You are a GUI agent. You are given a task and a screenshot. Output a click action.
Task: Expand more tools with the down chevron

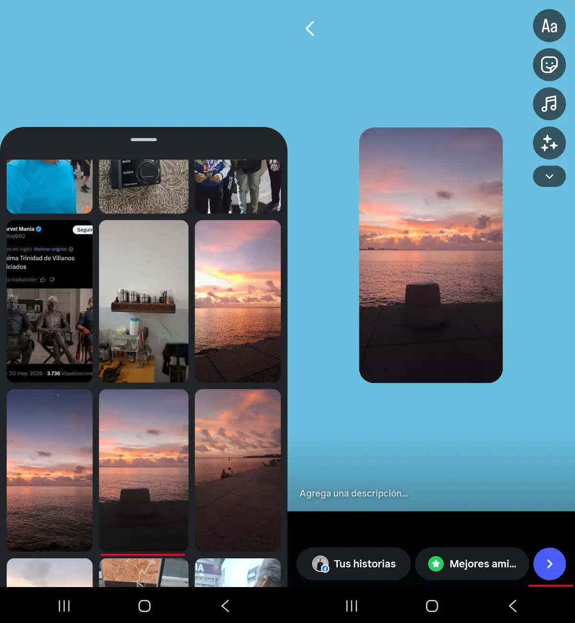coord(549,176)
